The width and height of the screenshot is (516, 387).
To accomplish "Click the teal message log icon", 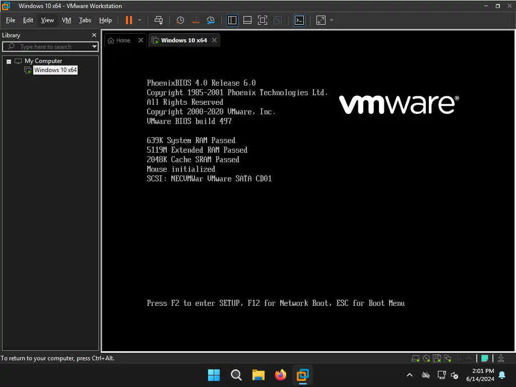I will click(485, 358).
